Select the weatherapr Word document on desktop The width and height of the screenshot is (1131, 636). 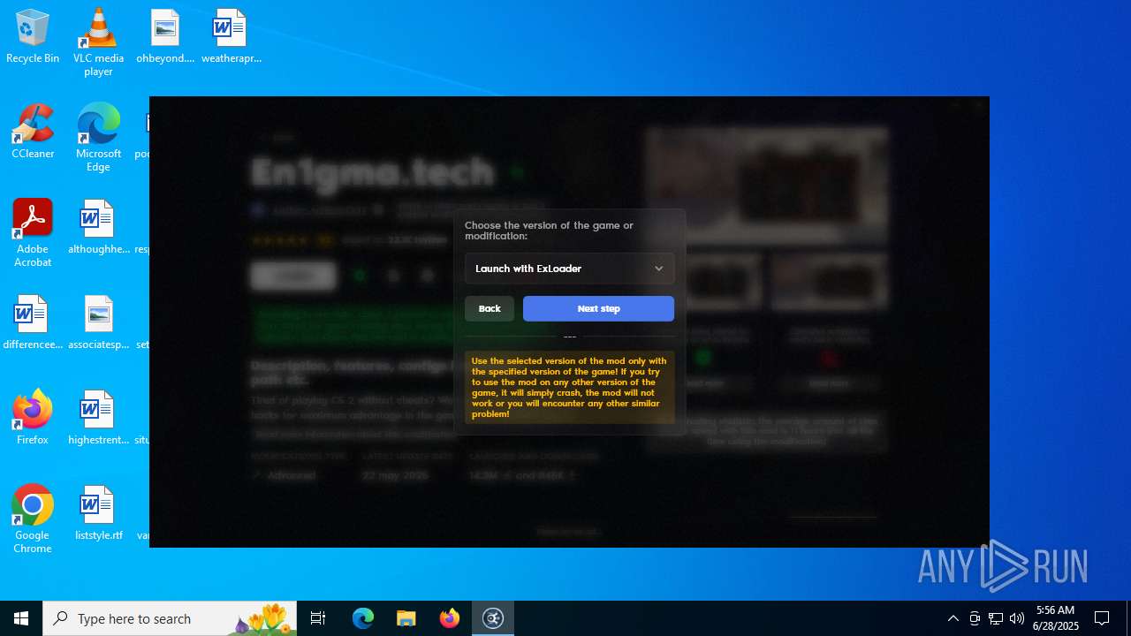coord(231,37)
